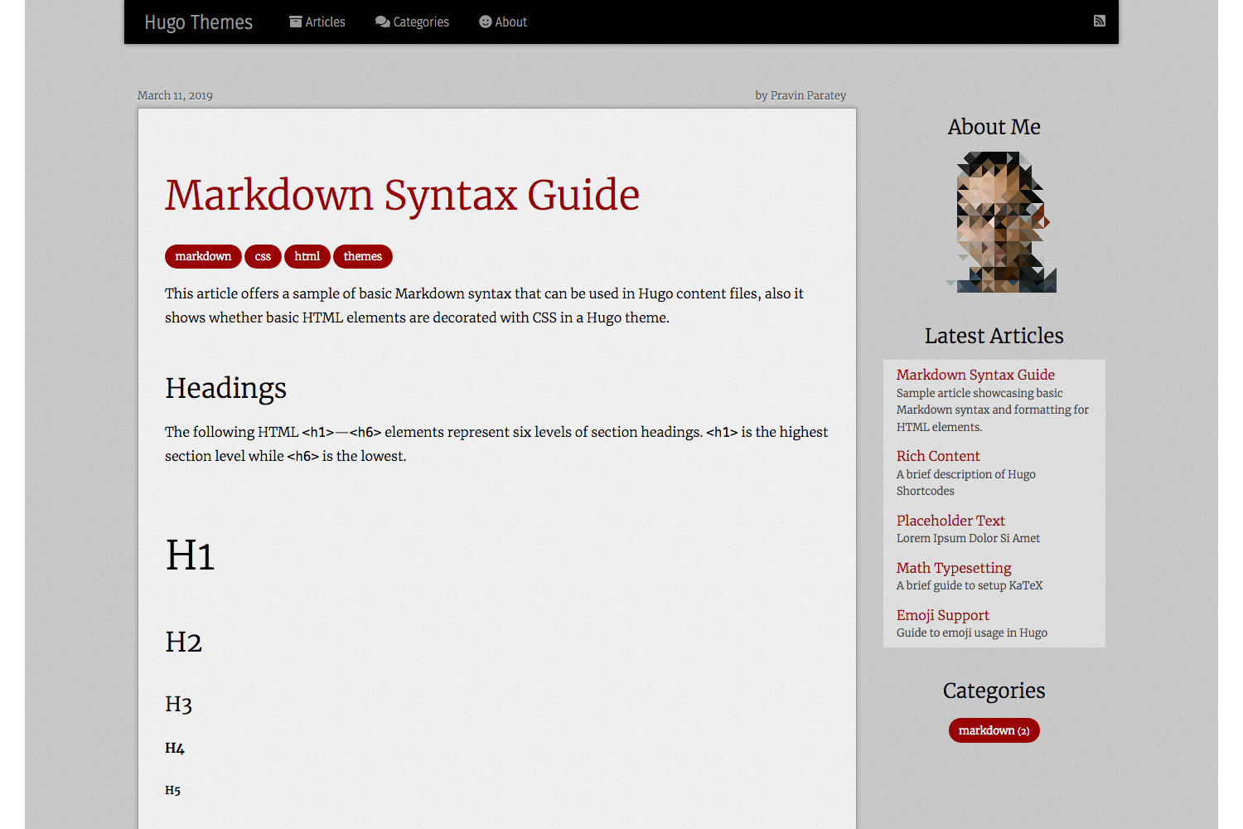Open the Emoji Support article
Viewport: 1243px width, 829px height.
943,615
